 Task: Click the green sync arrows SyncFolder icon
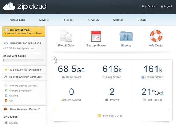click(x=6, y=90)
